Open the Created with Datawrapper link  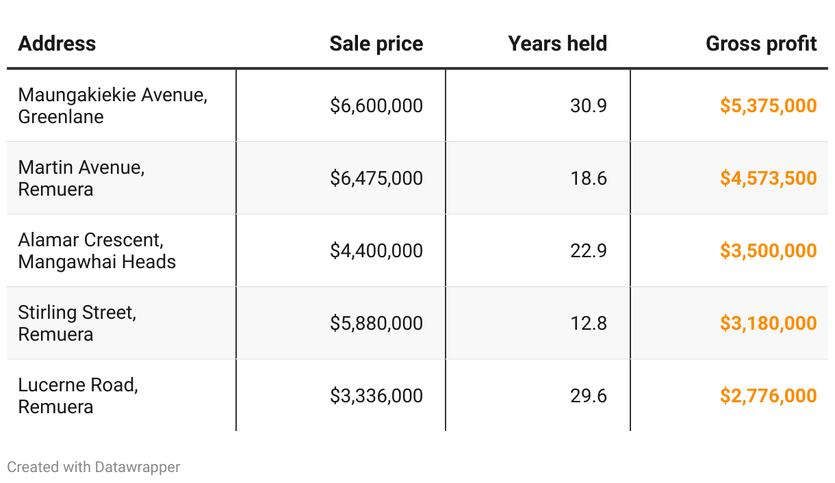(94, 467)
